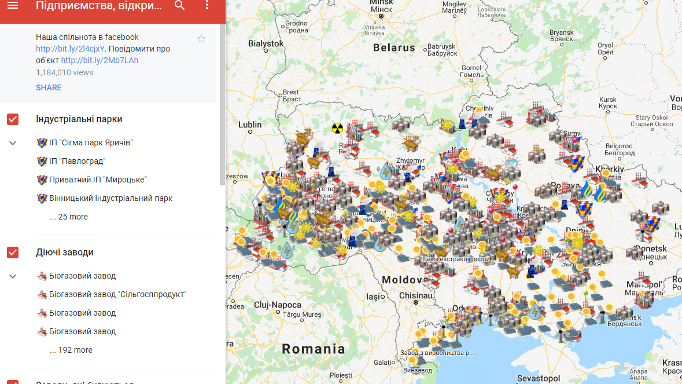Click the sidebar vertical scrollbar

click(x=222, y=104)
